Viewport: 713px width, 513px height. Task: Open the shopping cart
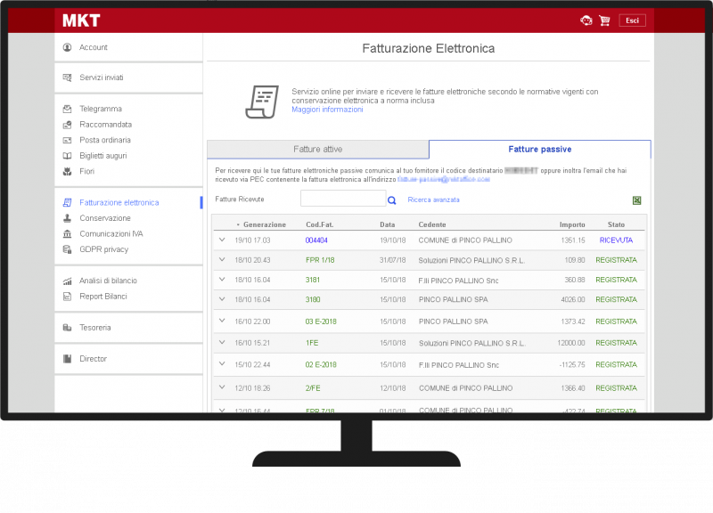(604, 20)
